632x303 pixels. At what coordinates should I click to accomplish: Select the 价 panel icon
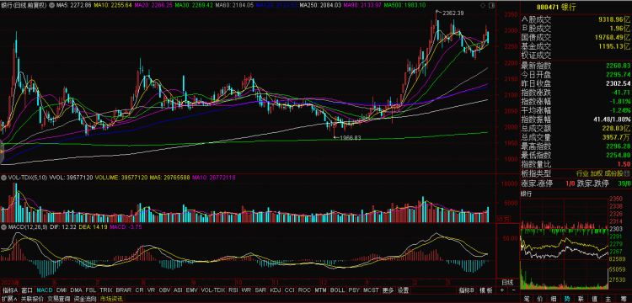pyautogui.click(x=540, y=299)
